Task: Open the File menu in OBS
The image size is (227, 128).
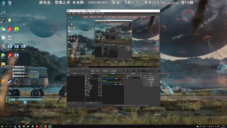Action: [x=70, y=13]
